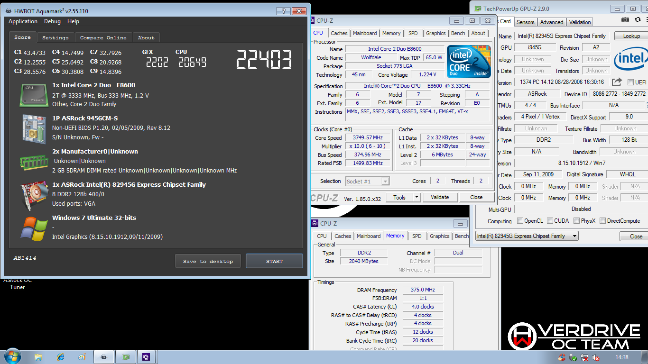Open Windows Explorer from taskbar

click(38, 357)
